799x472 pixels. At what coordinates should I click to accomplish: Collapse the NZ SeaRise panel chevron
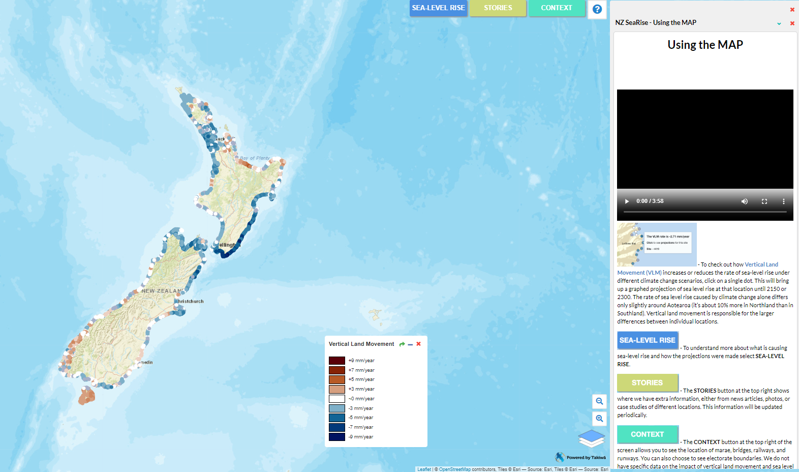point(779,23)
